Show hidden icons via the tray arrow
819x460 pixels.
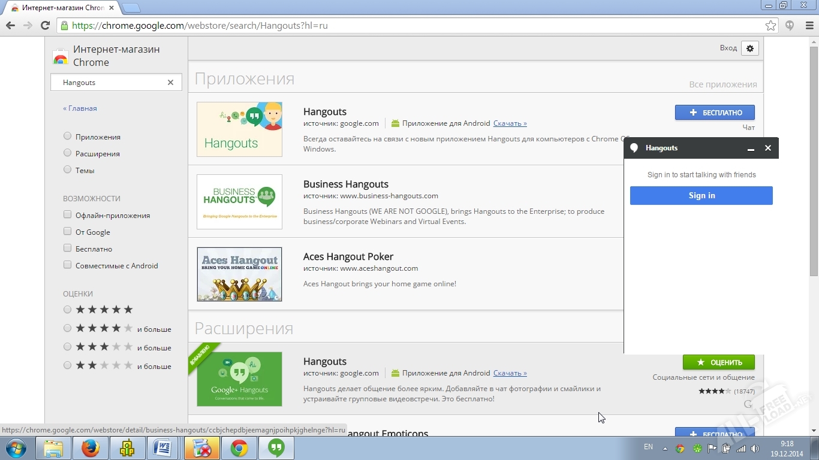point(665,448)
